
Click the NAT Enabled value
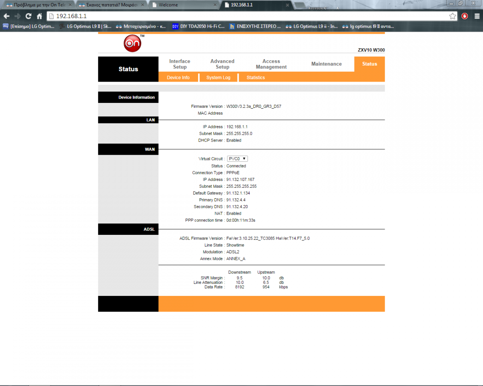(234, 214)
